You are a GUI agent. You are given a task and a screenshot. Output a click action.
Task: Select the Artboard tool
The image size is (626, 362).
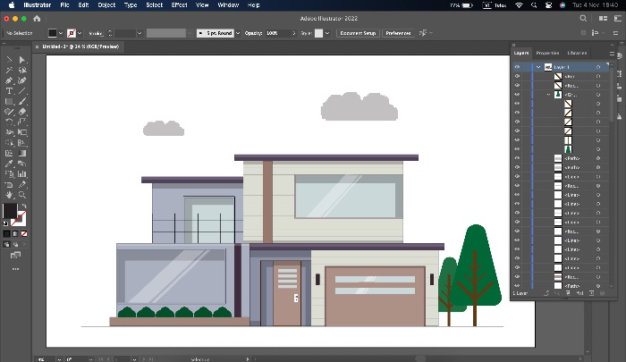pos(9,184)
